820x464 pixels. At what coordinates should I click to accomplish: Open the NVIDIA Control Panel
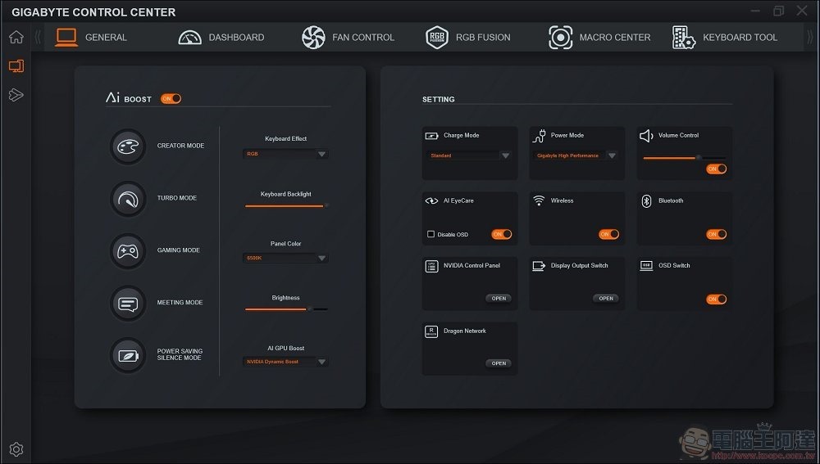[499, 299]
